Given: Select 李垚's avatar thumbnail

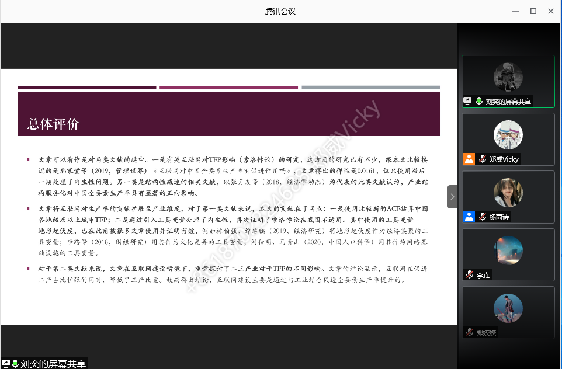Looking at the screenshot, I should (508, 250).
